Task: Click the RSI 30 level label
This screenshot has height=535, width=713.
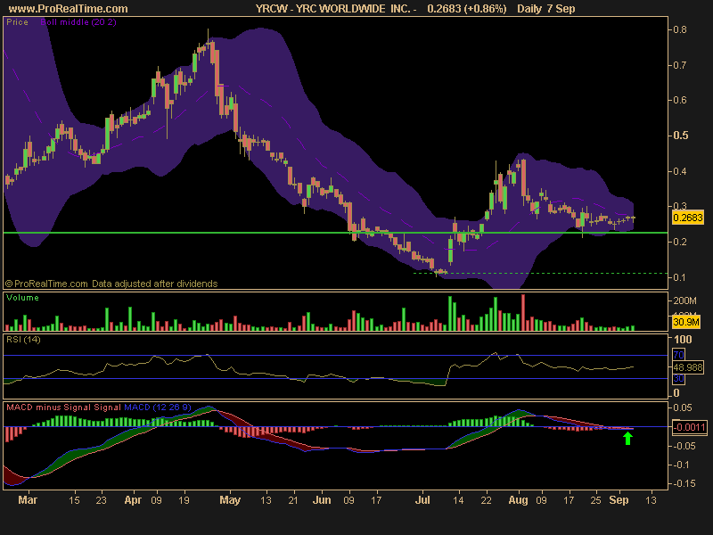Action: click(x=678, y=378)
